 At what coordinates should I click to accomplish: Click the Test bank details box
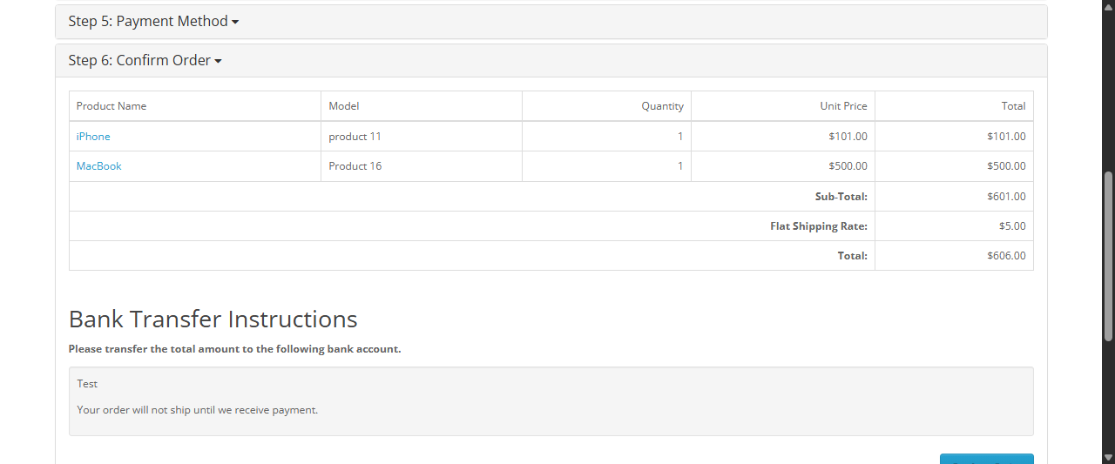point(551,400)
